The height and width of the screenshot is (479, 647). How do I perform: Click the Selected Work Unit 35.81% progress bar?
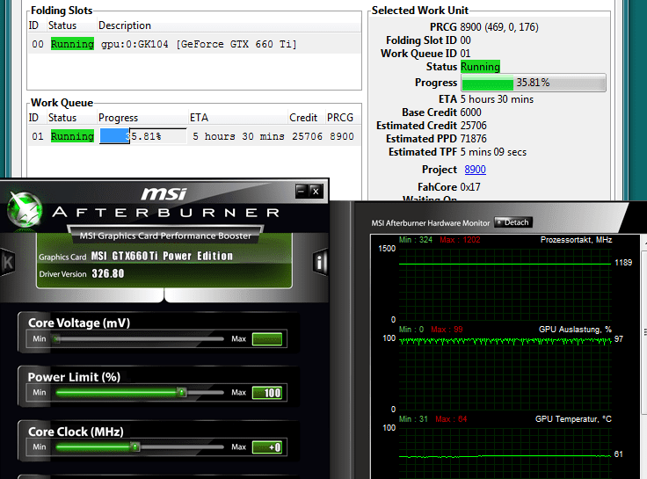(x=534, y=83)
